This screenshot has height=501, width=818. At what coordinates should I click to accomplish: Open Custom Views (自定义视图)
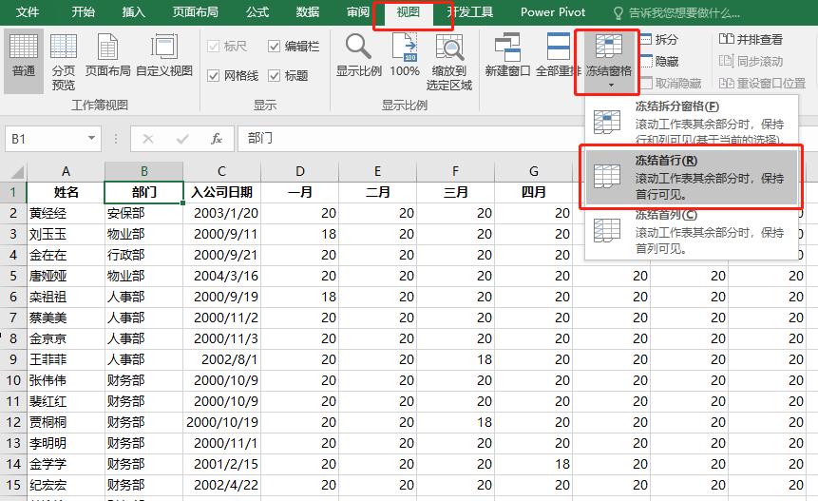point(164,55)
